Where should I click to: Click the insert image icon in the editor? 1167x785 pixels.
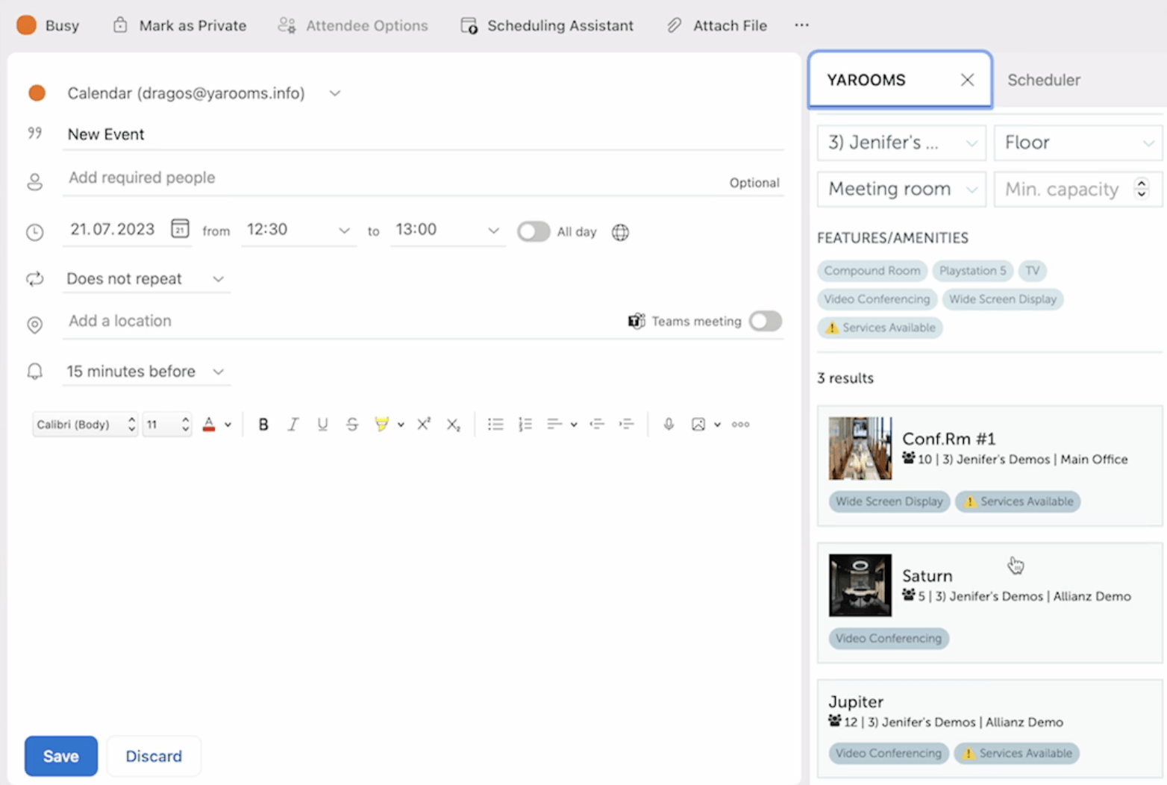click(x=699, y=424)
